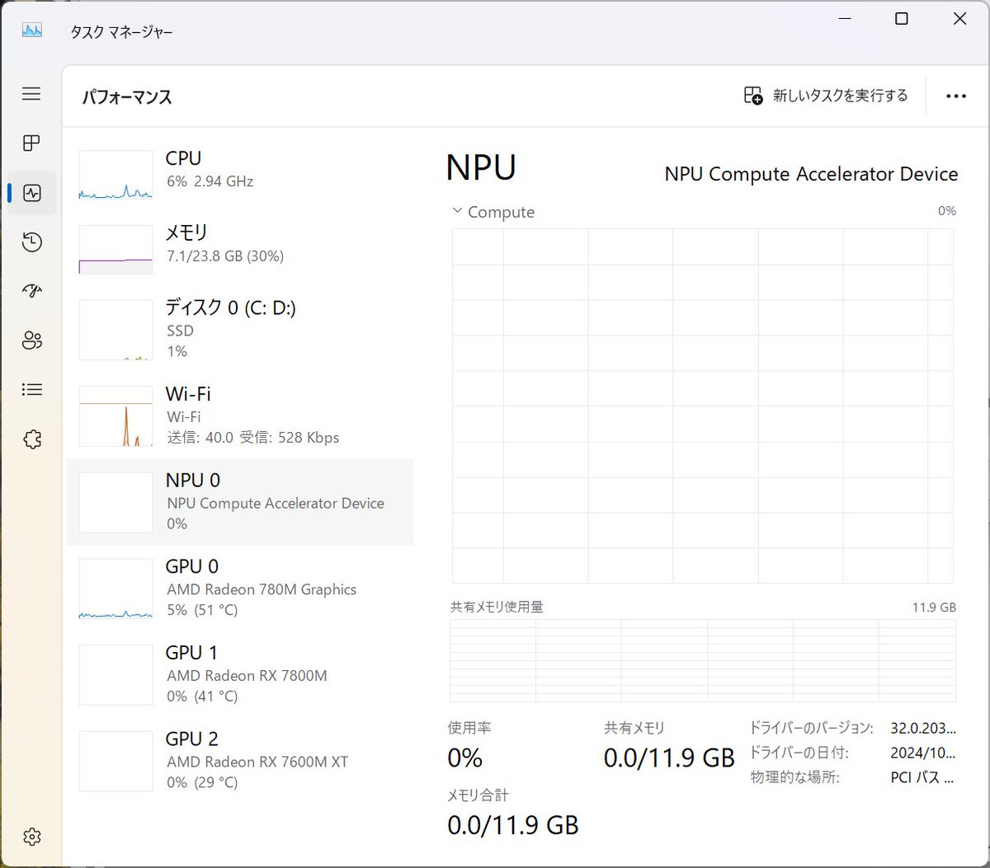The image size is (990, 868).
Task: Click the 7.1/23.8 GB (30%) memory text
Action: coord(224,256)
